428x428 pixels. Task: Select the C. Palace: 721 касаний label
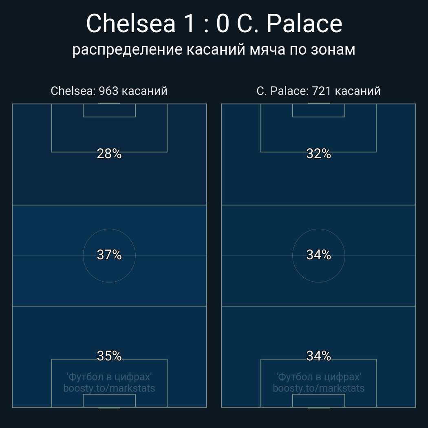(x=318, y=91)
